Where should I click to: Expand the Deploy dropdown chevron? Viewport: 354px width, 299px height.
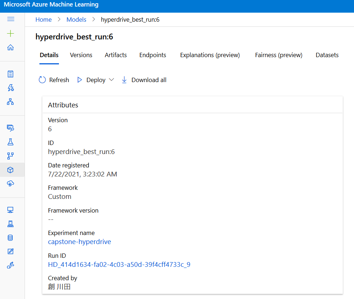(x=111, y=80)
